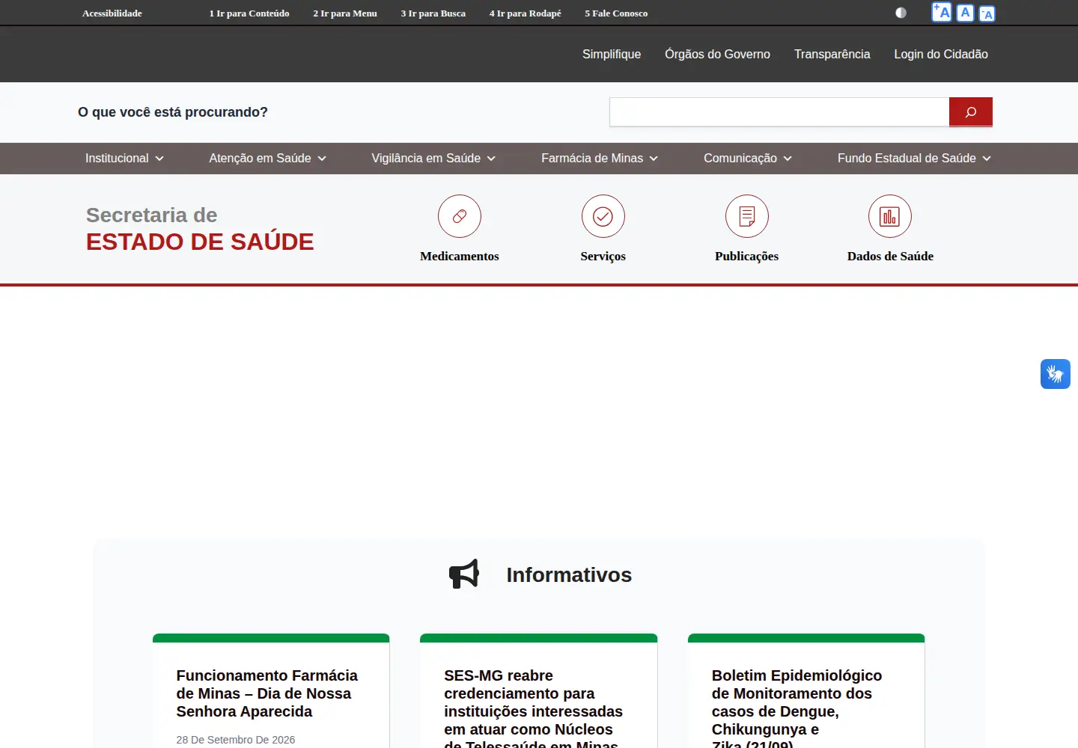The height and width of the screenshot is (748, 1078).
Task: Activate the VLibras sign language widget
Action: point(1056,374)
